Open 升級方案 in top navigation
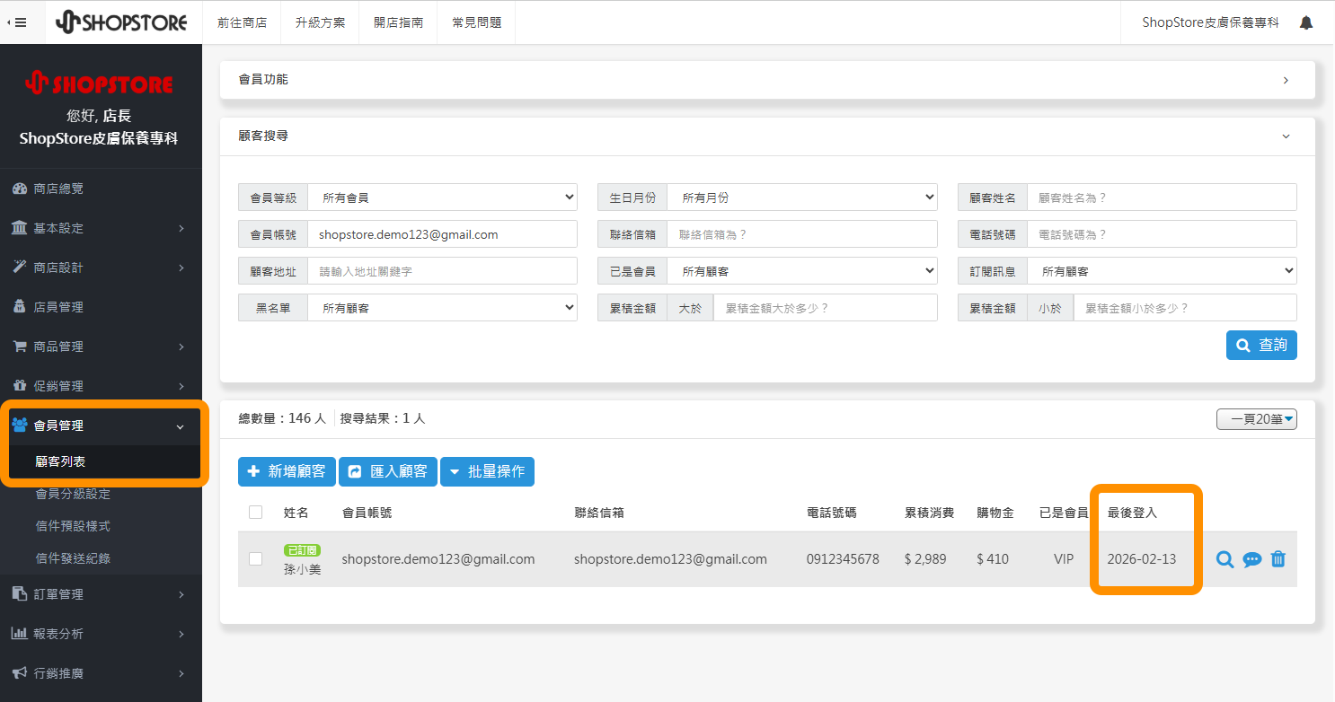This screenshot has width=1335, height=702. coord(320,22)
